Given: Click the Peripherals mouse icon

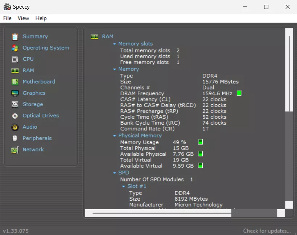Looking at the screenshot, I should (x=15, y=138).
